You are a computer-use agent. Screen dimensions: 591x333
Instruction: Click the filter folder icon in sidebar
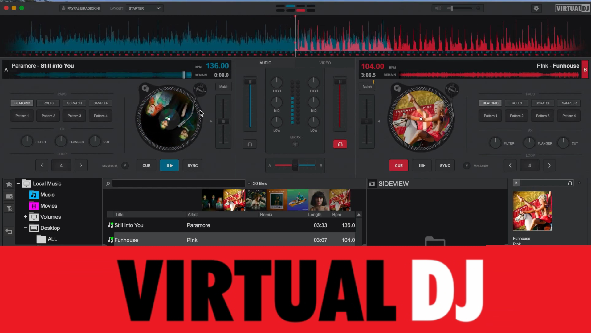9,208
